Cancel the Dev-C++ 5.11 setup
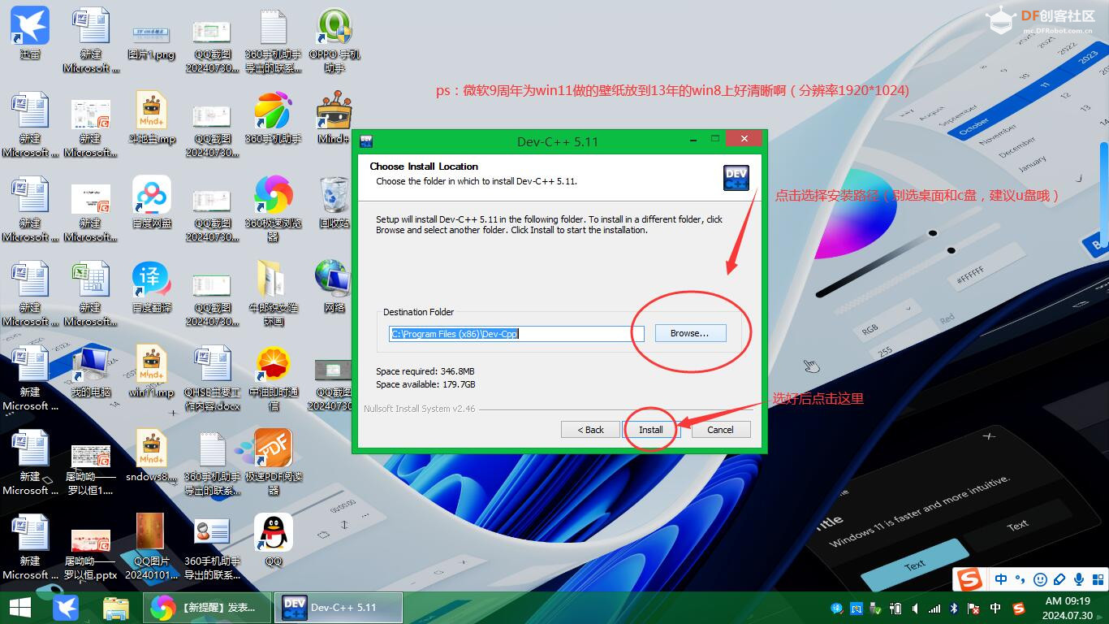Image resolution: width=1109 pixels, height=624 pixels. 720,430
